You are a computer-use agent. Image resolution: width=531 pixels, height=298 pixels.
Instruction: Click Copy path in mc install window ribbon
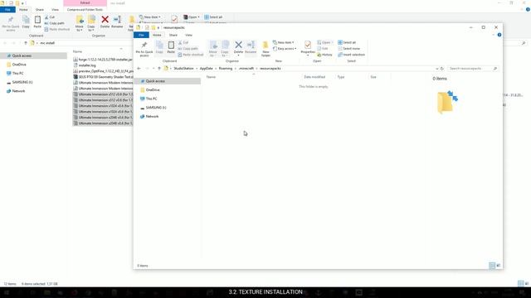tap(55, 23)
